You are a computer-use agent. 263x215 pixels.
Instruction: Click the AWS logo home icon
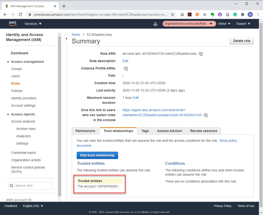click(x=12, y=24)
